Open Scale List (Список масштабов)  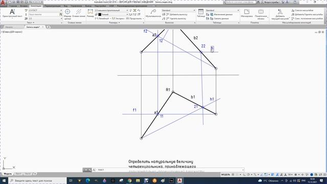[302, 10]
